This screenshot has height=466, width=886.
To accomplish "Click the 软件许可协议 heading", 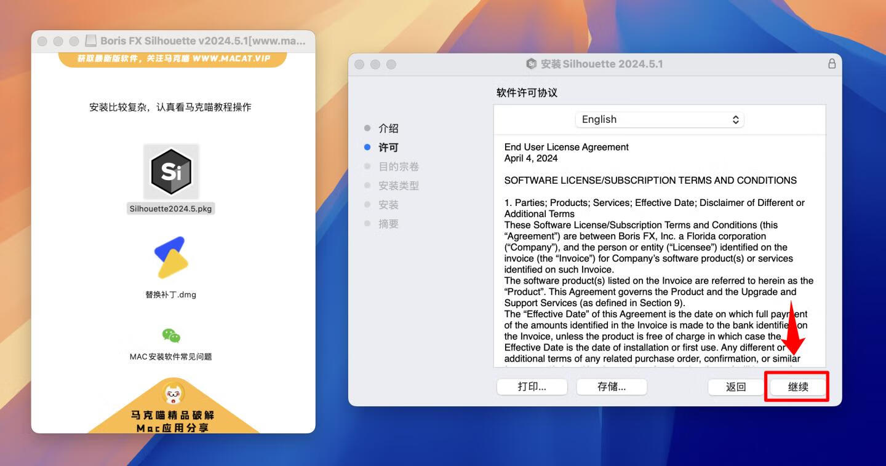I will (x=527, y=93).
